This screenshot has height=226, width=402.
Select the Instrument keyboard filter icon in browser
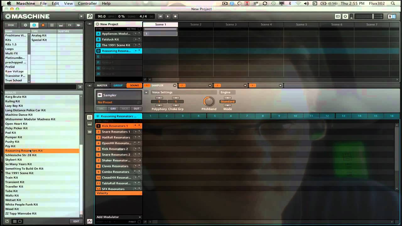point(61,25)
